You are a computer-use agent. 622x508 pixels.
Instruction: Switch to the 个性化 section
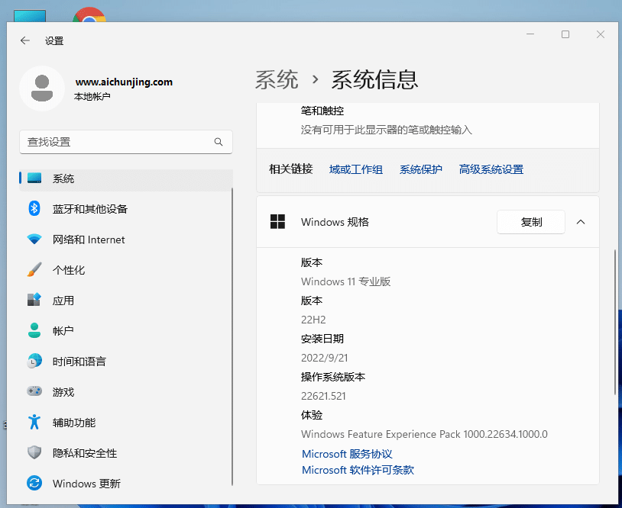pyautogui.click(x=126, y=270)
